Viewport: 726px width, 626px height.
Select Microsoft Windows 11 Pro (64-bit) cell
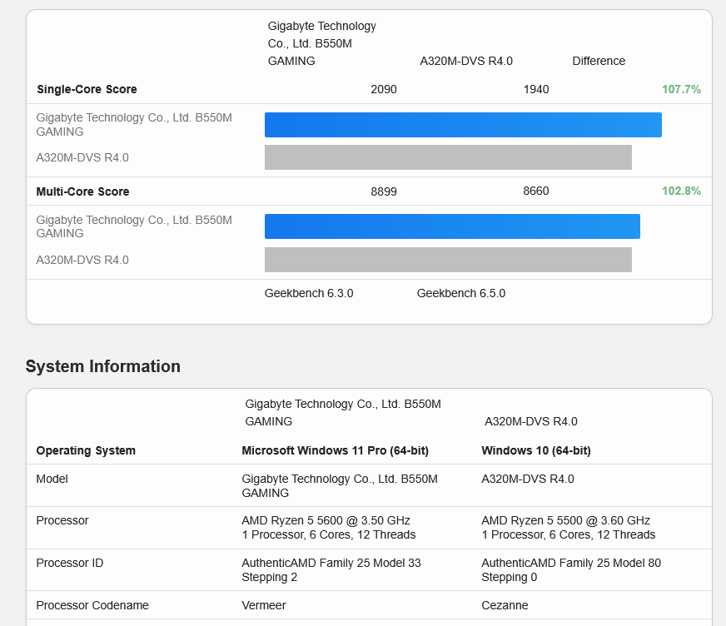(335, 450)
